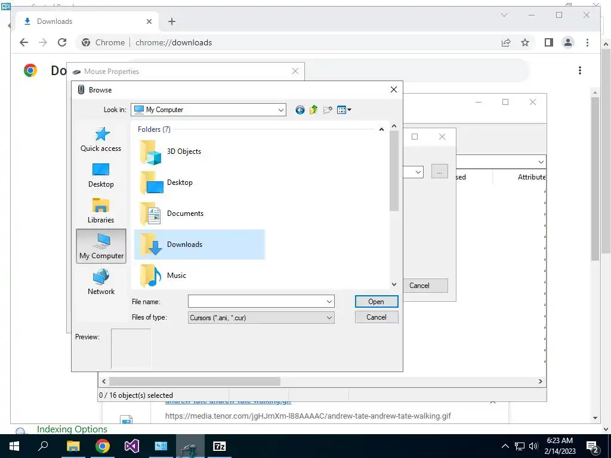Open the volume control in system tray
611x458 pixels.
tap(533, 446)
